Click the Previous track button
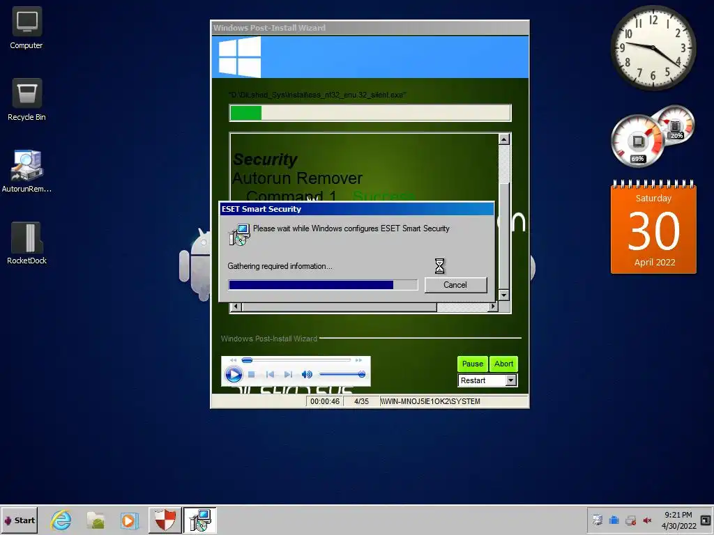 (270, 374)
